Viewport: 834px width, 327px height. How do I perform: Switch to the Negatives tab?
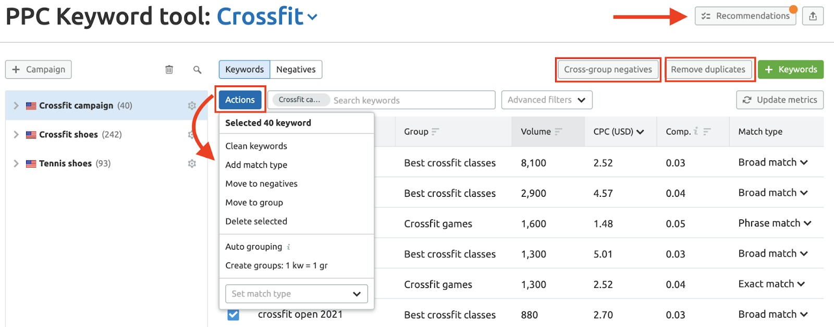tap(296, 69)
